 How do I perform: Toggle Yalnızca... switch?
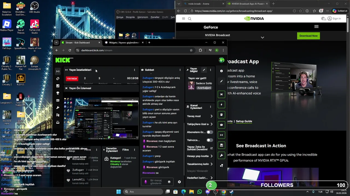point(209,140)
